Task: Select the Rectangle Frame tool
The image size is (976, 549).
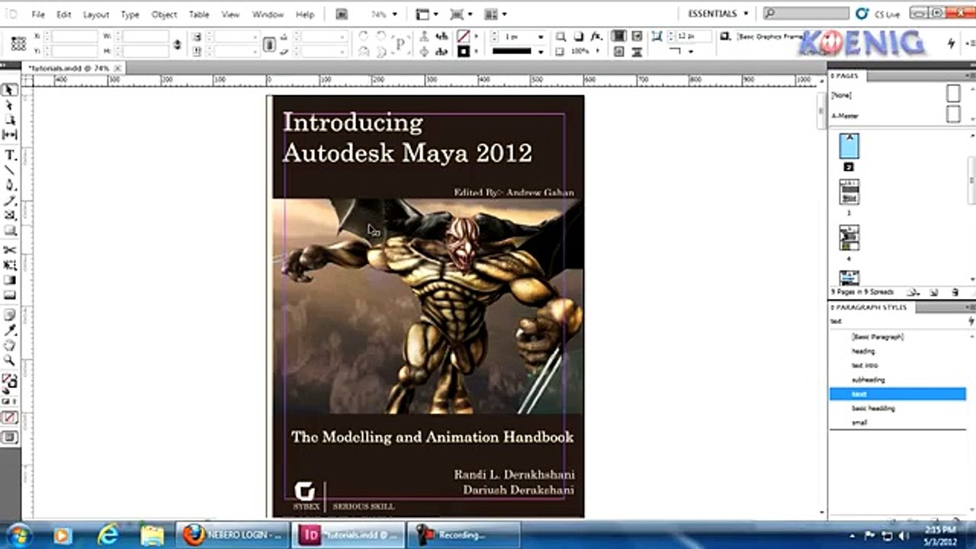Action: [10, 215]
